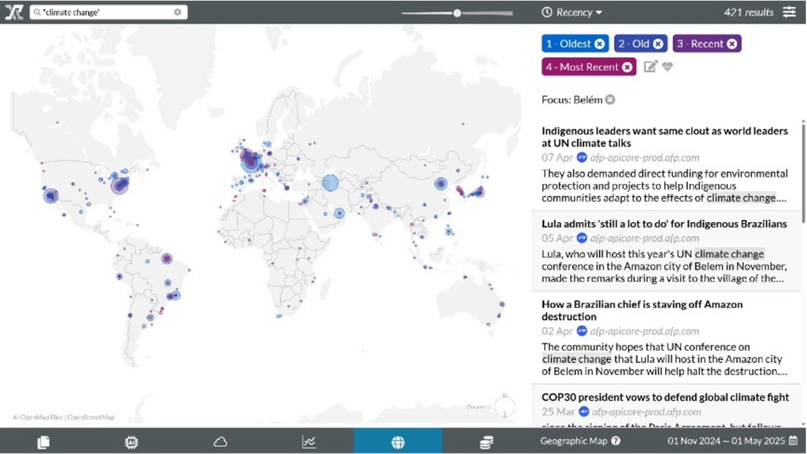The image size is (807, 454).
Task: Open 'Lula admits still a lot to do' article
Action: [x=664, y=224]
